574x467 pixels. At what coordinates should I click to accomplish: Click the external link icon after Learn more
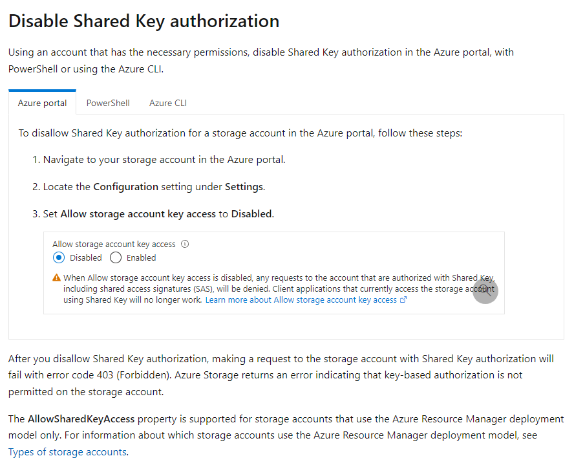point(404,300)
